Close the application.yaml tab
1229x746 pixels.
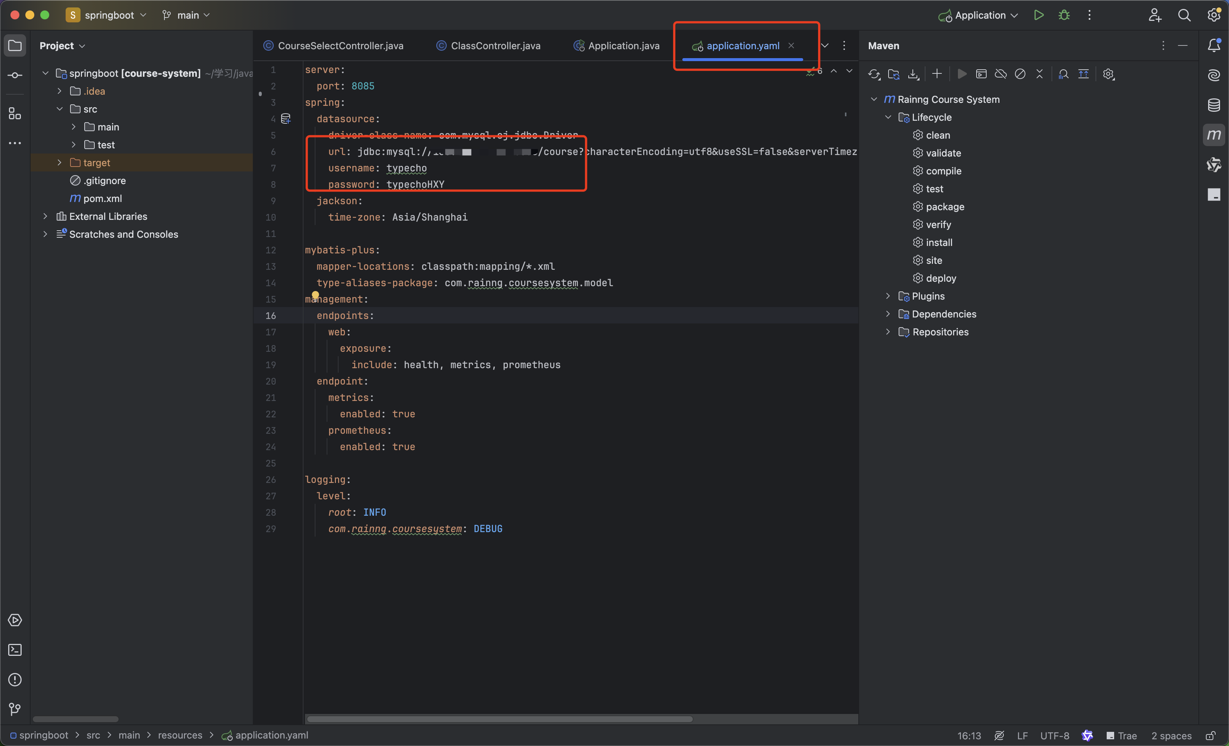click(x=791, y=45)
